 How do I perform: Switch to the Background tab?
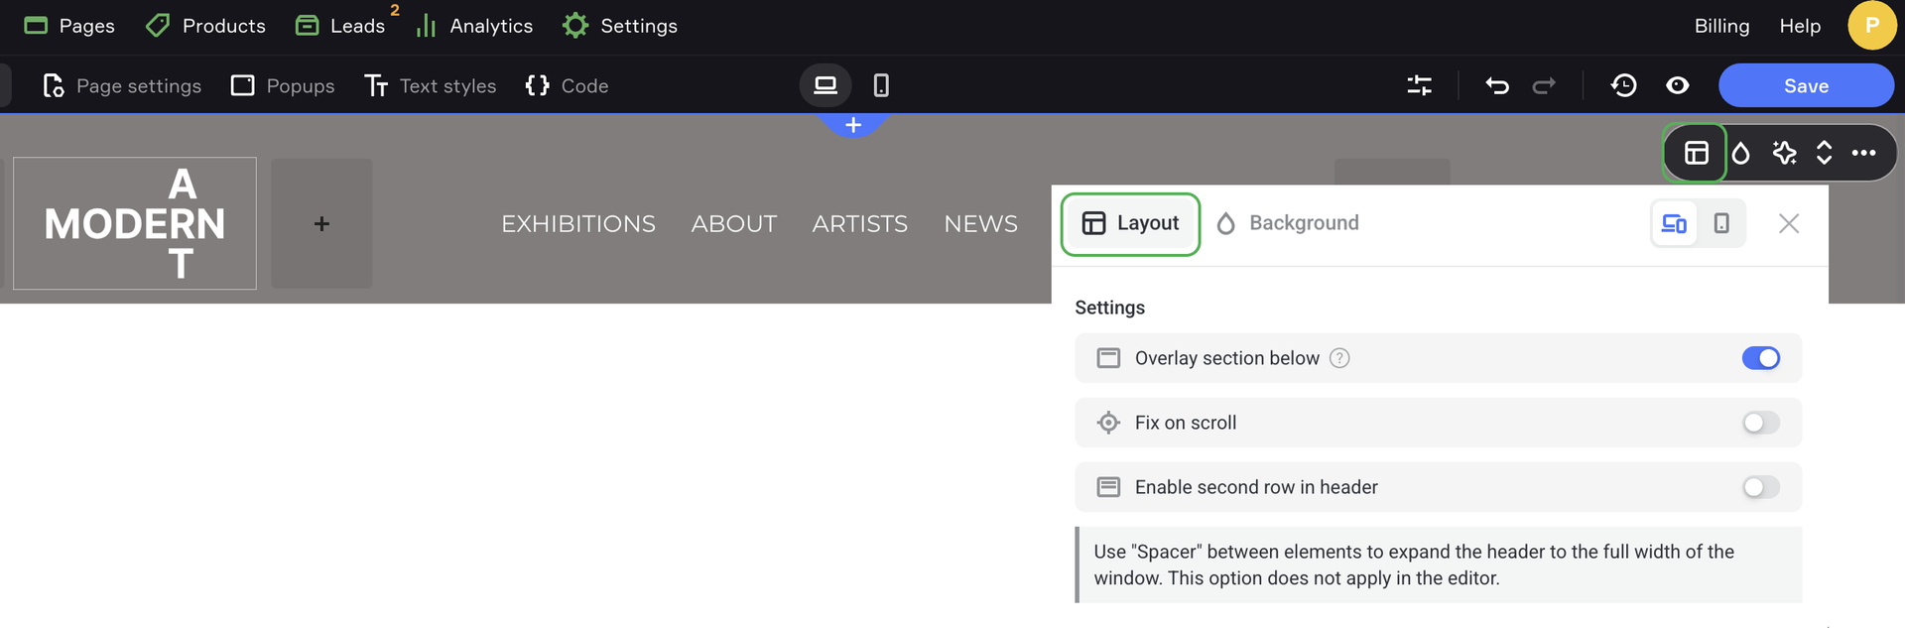coord(1288,223)
